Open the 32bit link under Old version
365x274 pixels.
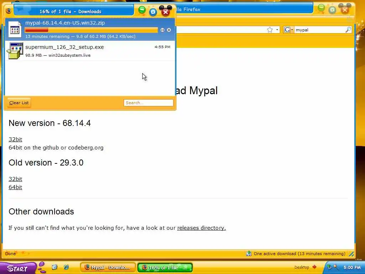(15, 179)
